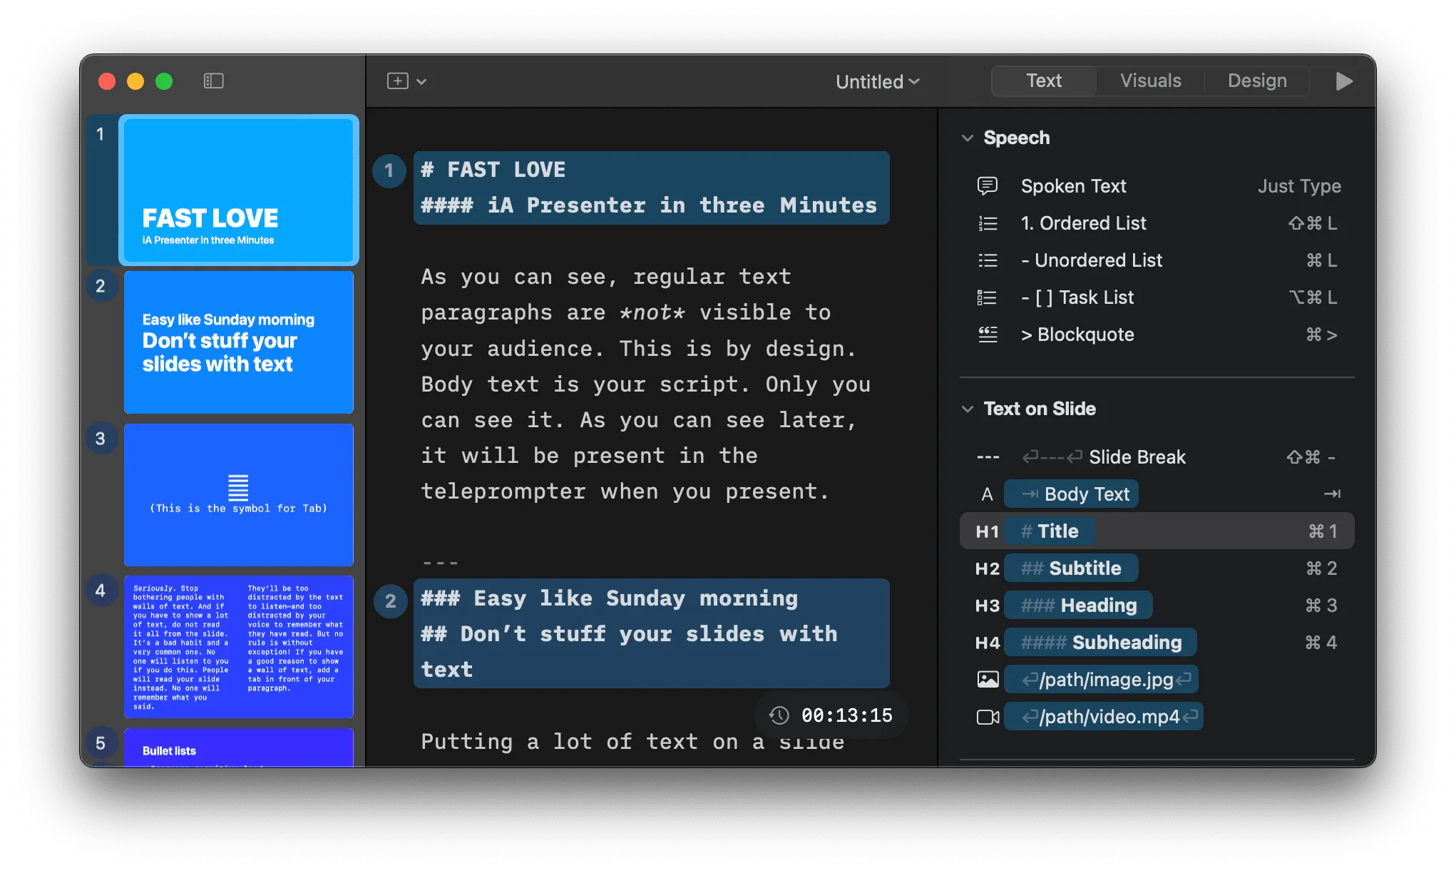
Task: Open the Untitled document title menu
Action: 877,81
